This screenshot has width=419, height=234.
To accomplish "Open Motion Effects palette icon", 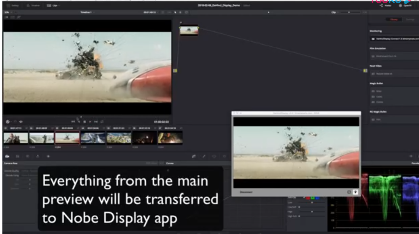I will (48, 156).
